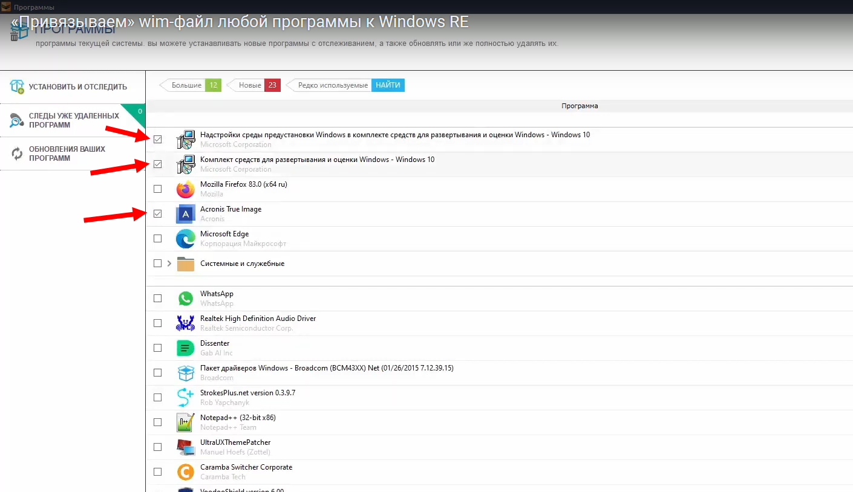This screenshot has width=853, height=492.
Task: Check the Notepad++ checkbox
Action: point(158,422)
